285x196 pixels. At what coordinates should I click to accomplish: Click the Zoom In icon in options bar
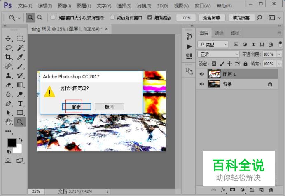coord(30,17)
